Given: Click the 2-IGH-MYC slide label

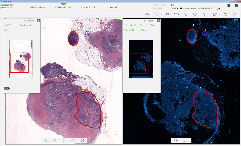Looking at the screenshot, I should tap(130, 25).
